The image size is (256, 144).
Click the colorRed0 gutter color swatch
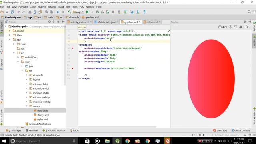coord(73,68)
